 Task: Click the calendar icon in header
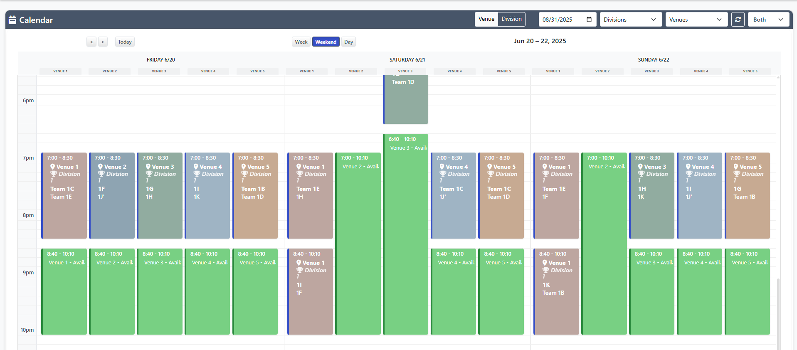click(12, 20)
